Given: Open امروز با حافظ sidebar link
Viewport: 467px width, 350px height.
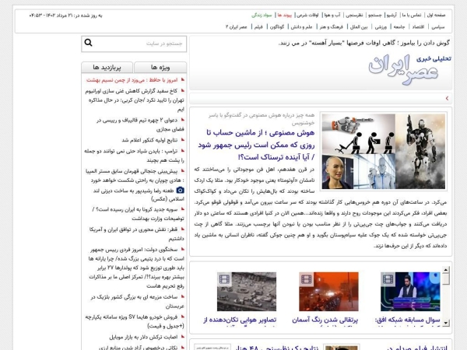Looking at the screenshot, I should [x=132, y=80].
